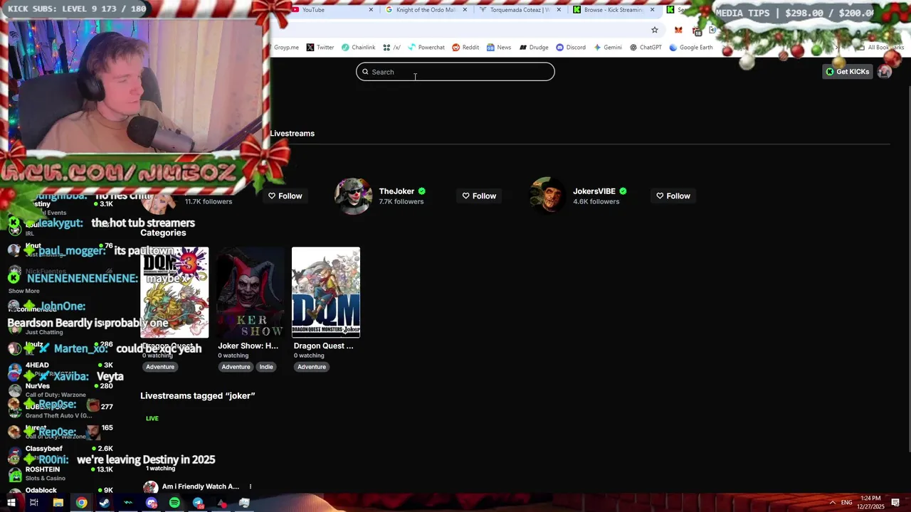Viewport: 911px width, 512px height.
Task: Select Adventure tag under Joker Show
Action: 236,367
